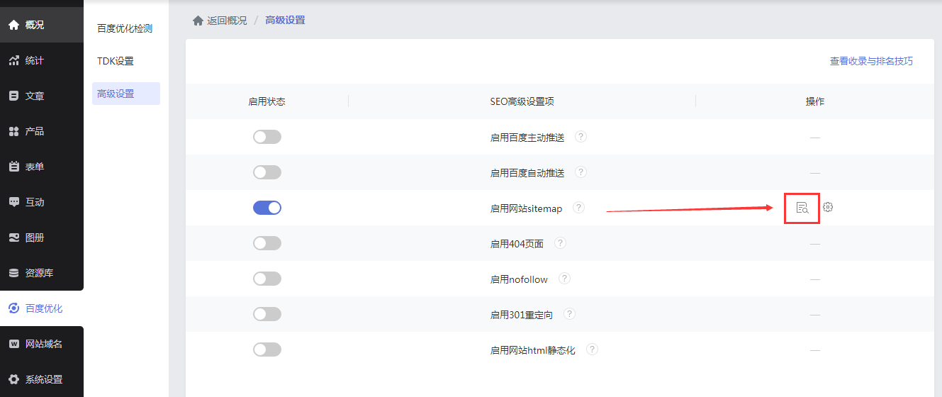Open 百度优化检测 submenu item
942x397 pixels.
(x=125, y=28)
